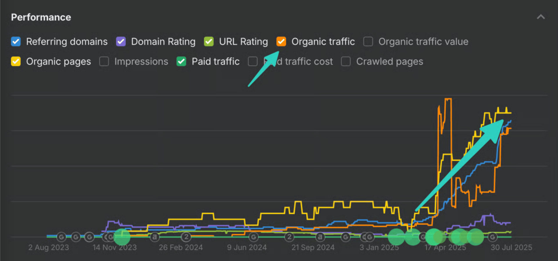
Task: Click the G marker above 9 Jun 2024
Action: point(253,237)
